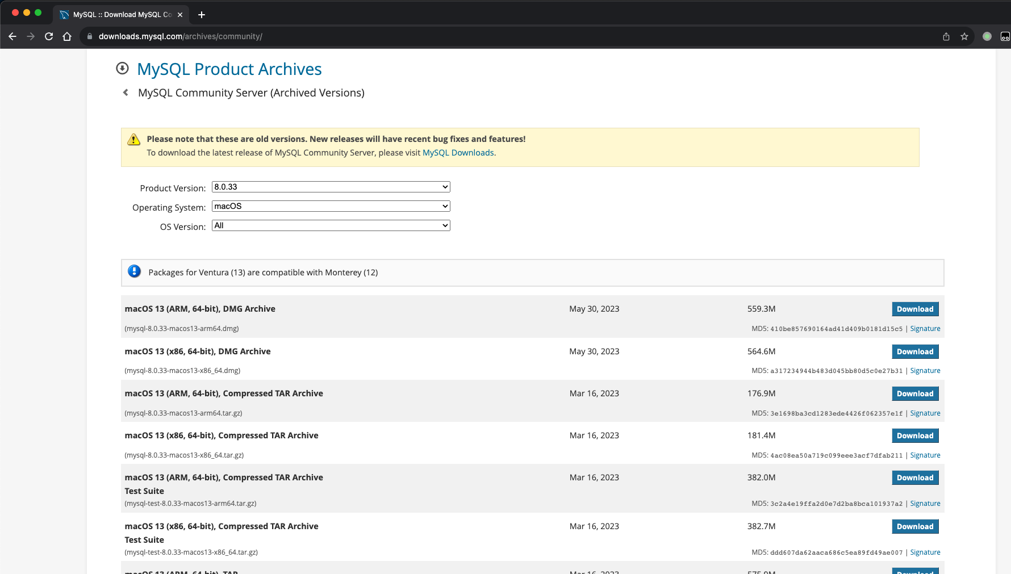Open the green profile avatar icon
The width and height of the screenshot is (1011, 574).
coord(987,36)
